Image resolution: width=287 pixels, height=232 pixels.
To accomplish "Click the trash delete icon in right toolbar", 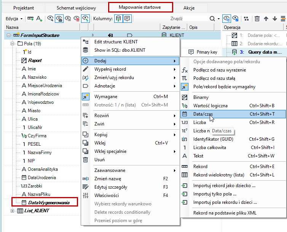I will [257, 19].
